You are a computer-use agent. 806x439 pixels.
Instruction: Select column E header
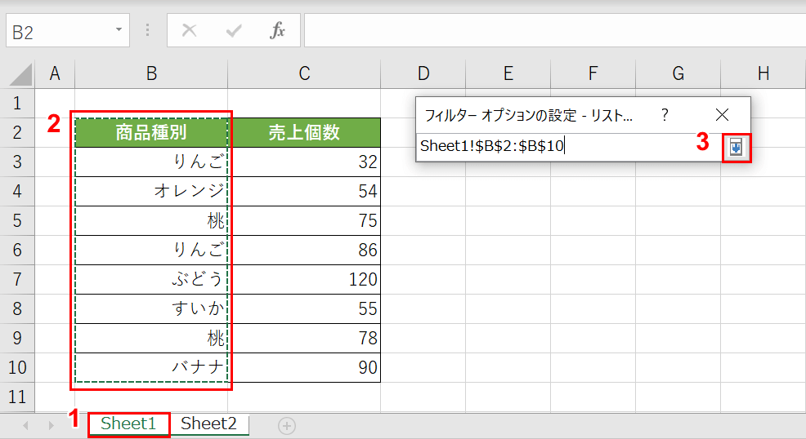pyautogui.click(x=508, y=74)
